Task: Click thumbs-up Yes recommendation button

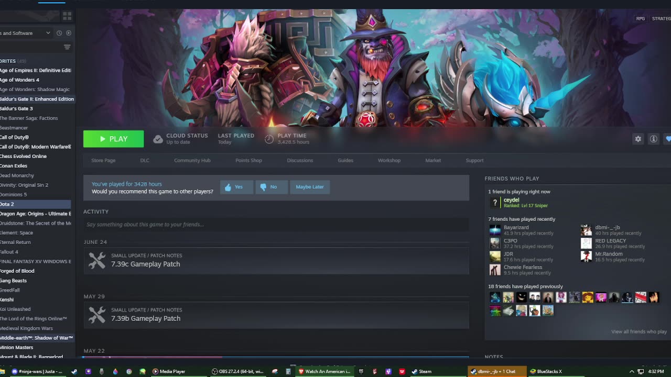Action: tap(236, 187)
